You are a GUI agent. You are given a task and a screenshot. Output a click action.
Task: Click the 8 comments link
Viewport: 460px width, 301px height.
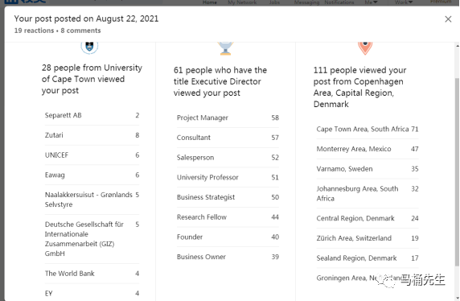[x=80, y=31]
